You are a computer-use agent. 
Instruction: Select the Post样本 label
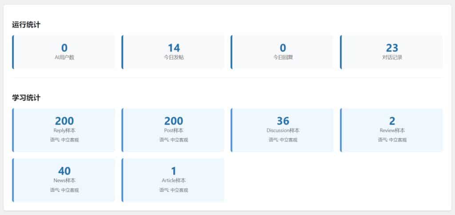click(x=174, y=131)
